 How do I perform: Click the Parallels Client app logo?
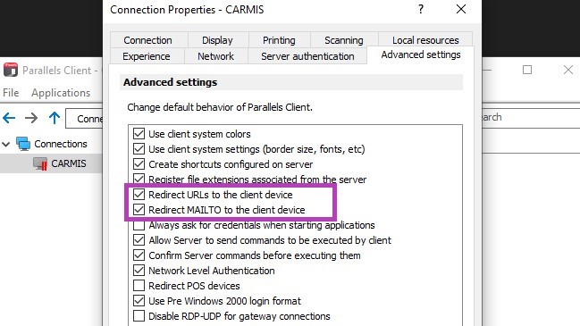coord(11,70)
